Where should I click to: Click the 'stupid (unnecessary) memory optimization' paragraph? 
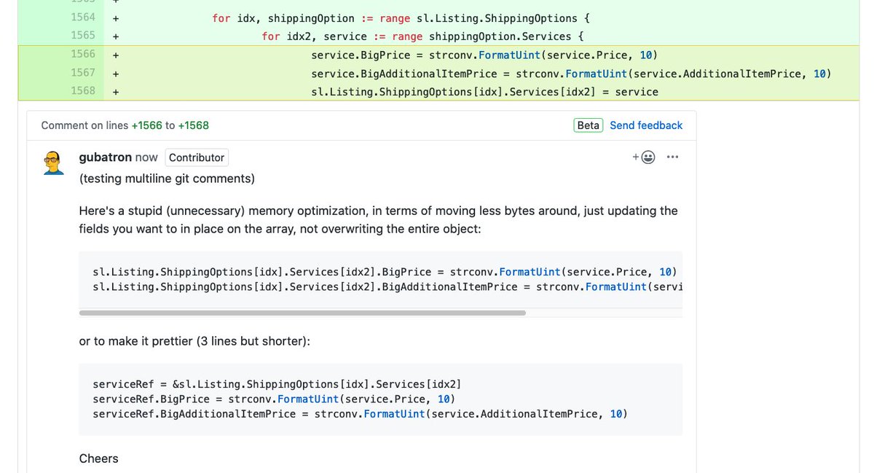point(379,219)
